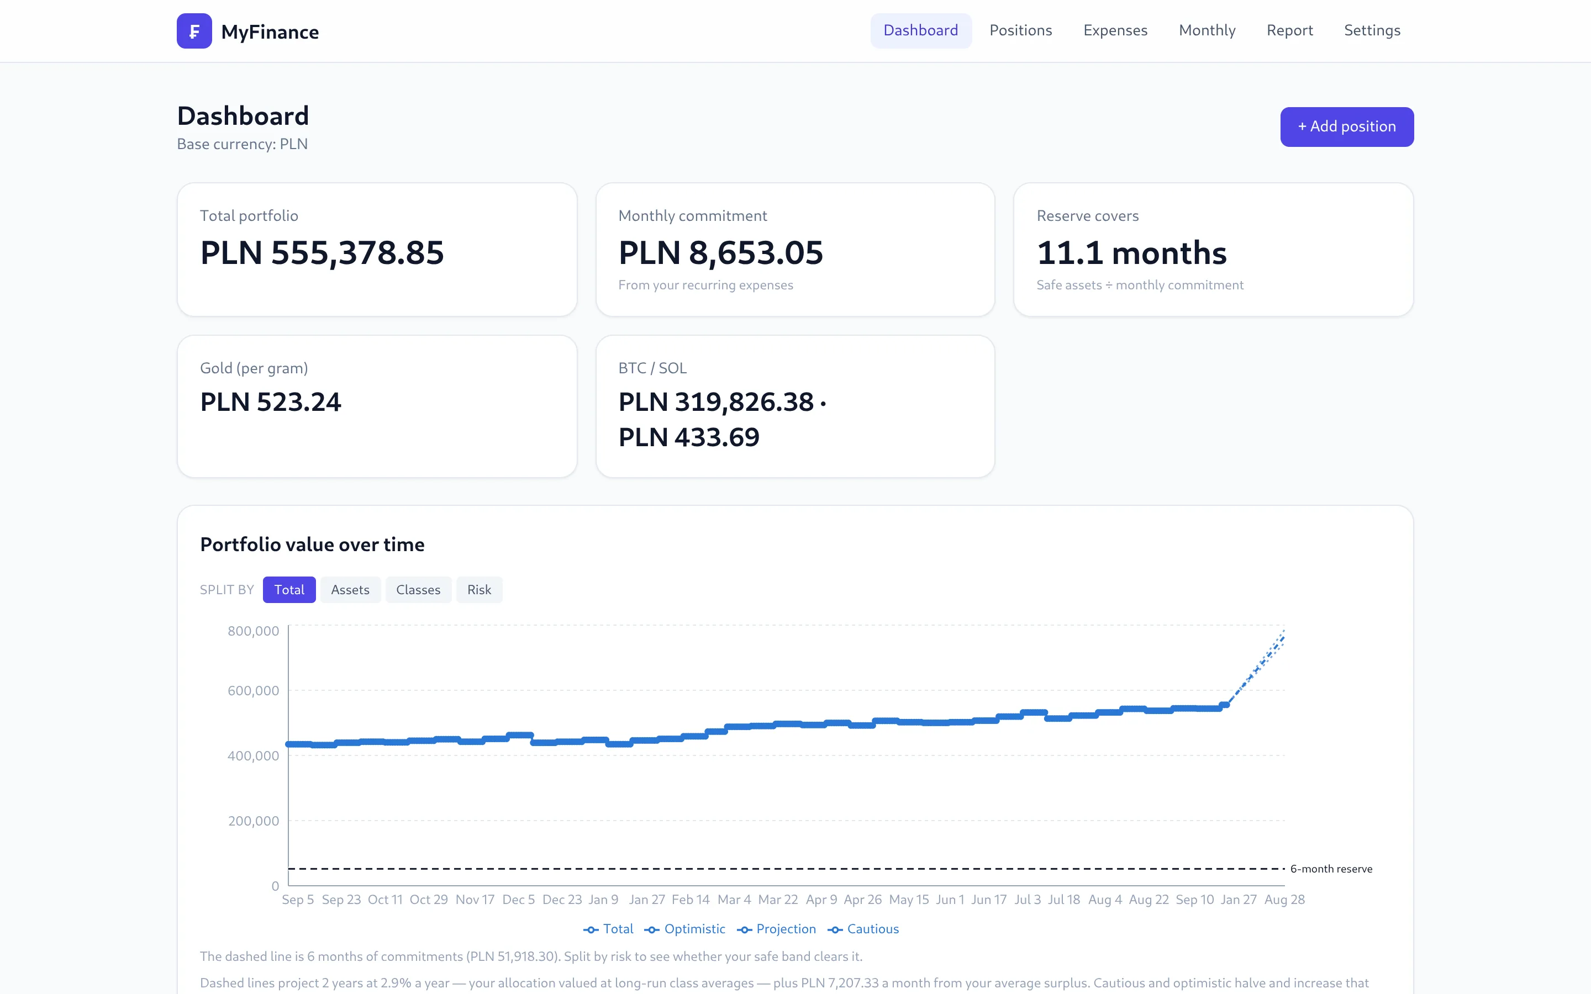Click the Portfolio value over time heading
The height and width of the screenshot is (994, 1591).
[x=312, y=544]
